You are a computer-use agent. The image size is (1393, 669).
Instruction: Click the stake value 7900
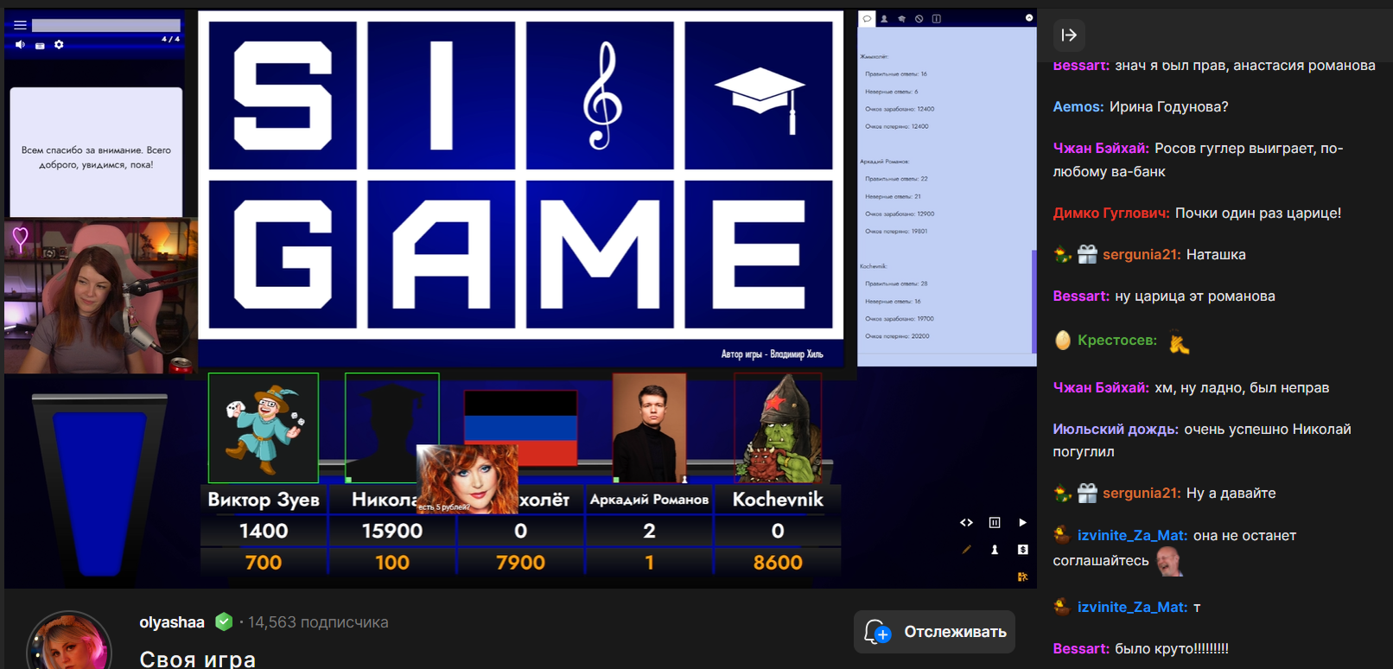pyautogui.click(x=520, y=563)
